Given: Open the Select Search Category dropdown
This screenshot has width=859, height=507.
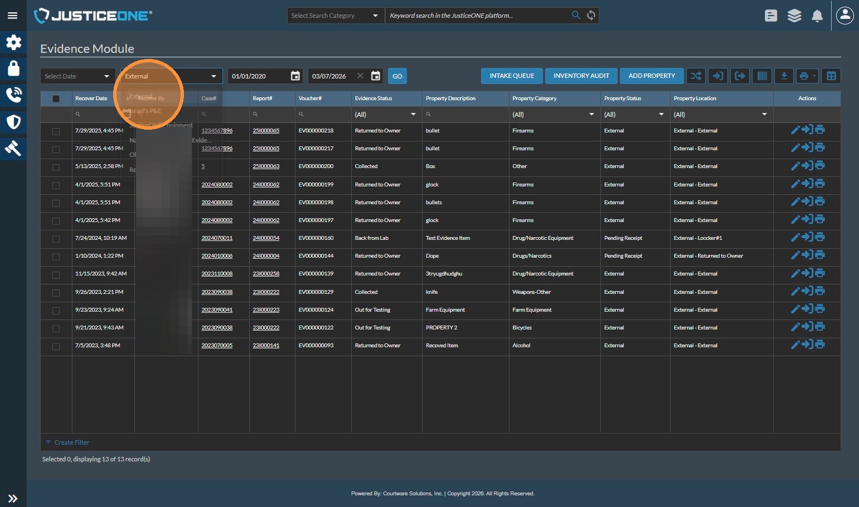Looking at the screenshot, I should pos(335,16).
